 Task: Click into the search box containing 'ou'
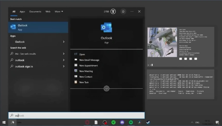pyautogui.click(x=77, y=115)
